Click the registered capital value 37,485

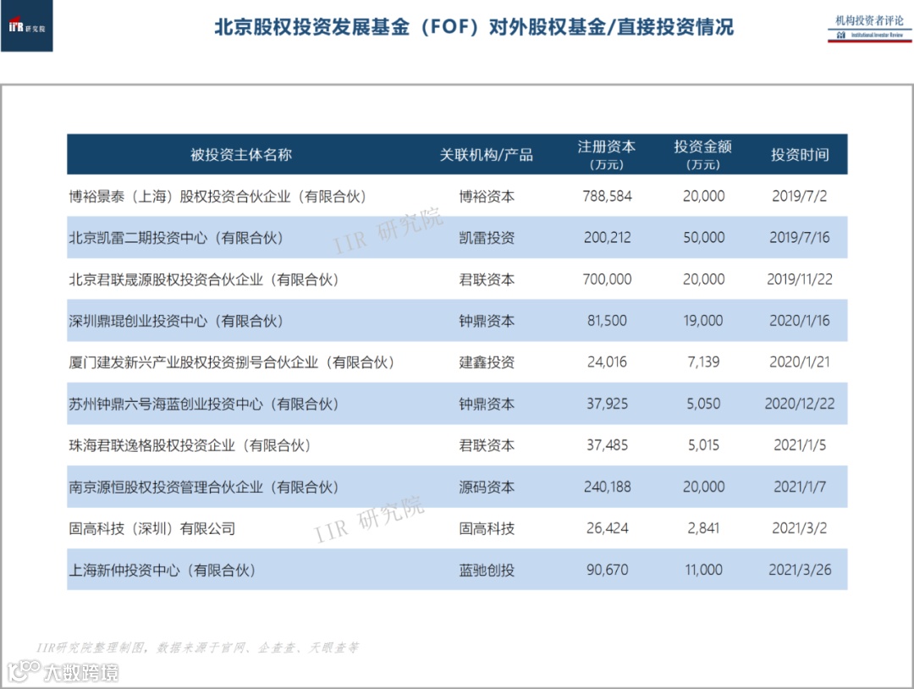point(607,445)
